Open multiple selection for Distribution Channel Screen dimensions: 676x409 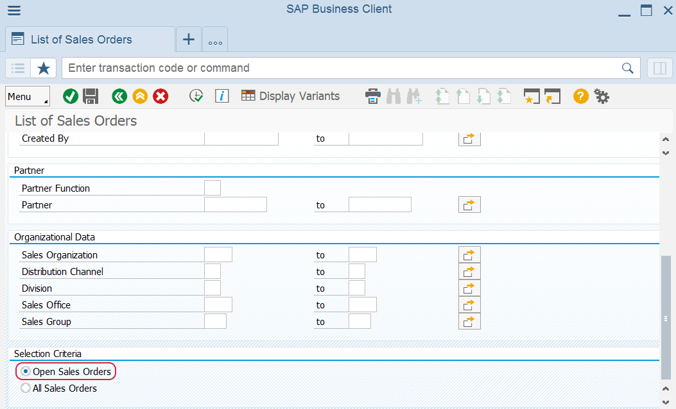(x=469, y=272)
